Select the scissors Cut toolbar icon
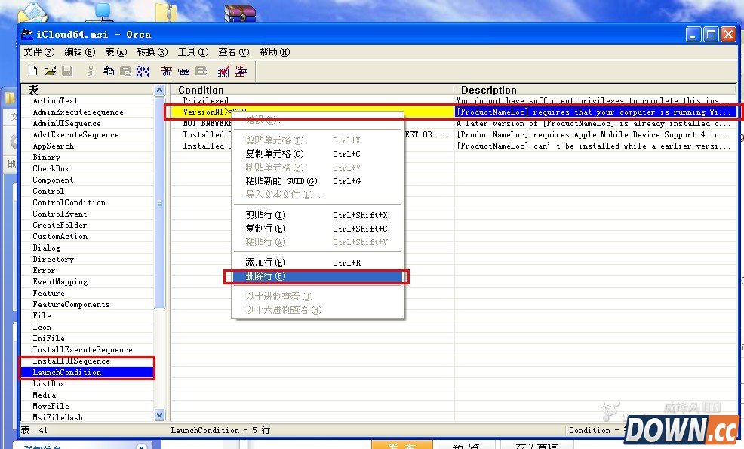744x449 pixels. click(x=92, y=71)
